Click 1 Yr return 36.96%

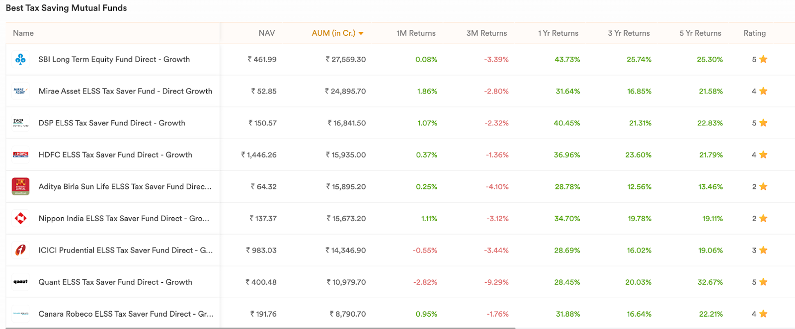(567, 155)
